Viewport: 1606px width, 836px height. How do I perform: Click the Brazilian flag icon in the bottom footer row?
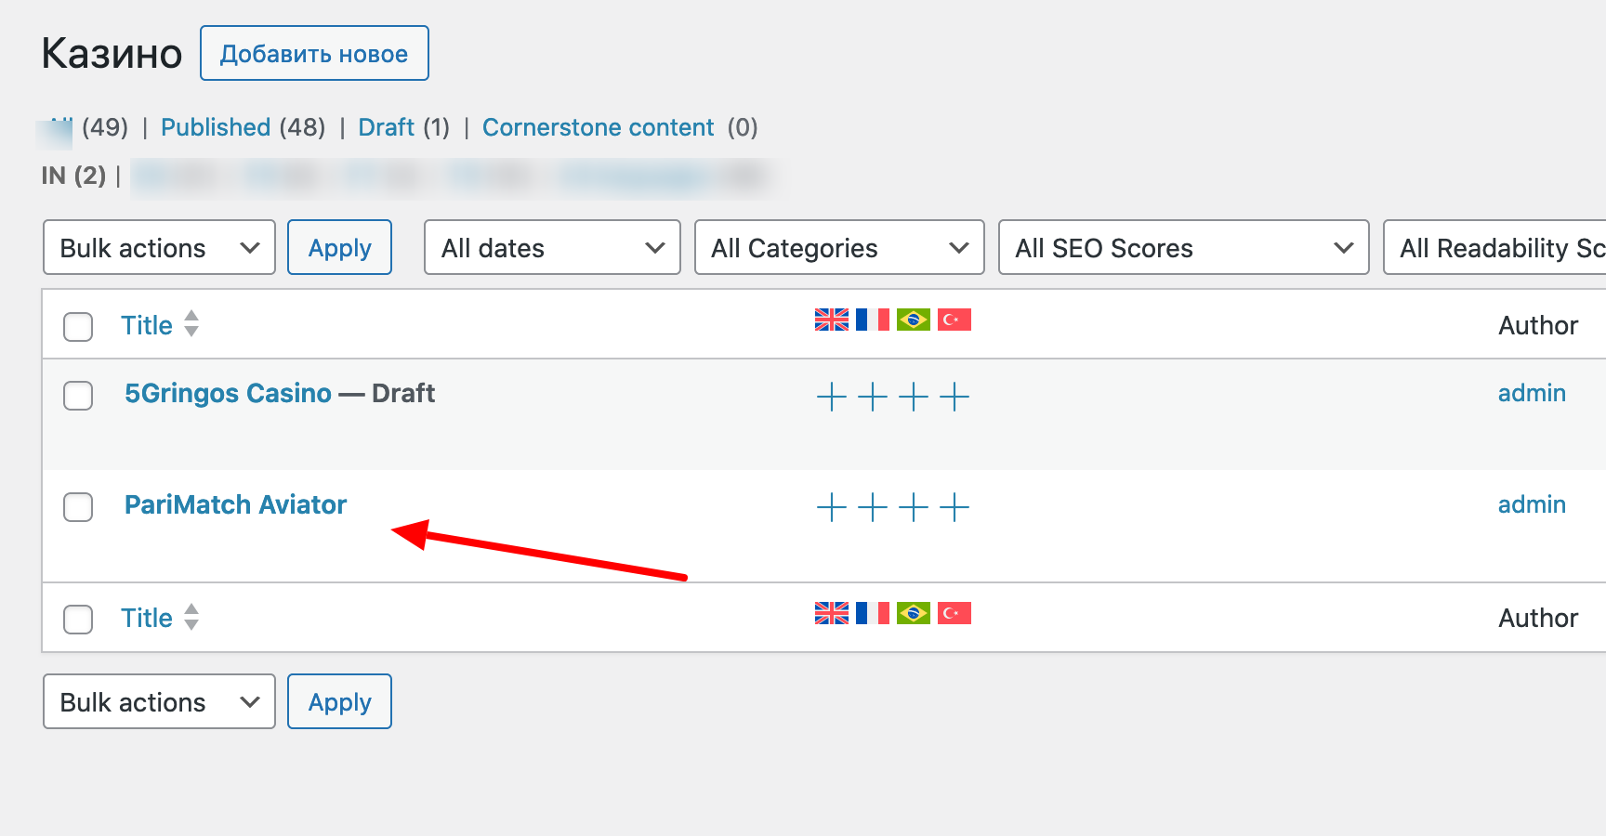(914, 613)
